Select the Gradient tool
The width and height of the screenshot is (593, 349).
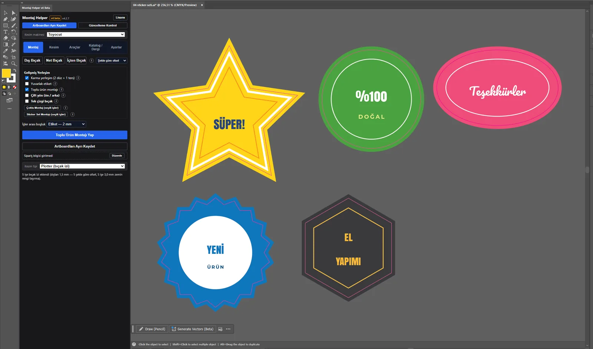click(6, 44)
